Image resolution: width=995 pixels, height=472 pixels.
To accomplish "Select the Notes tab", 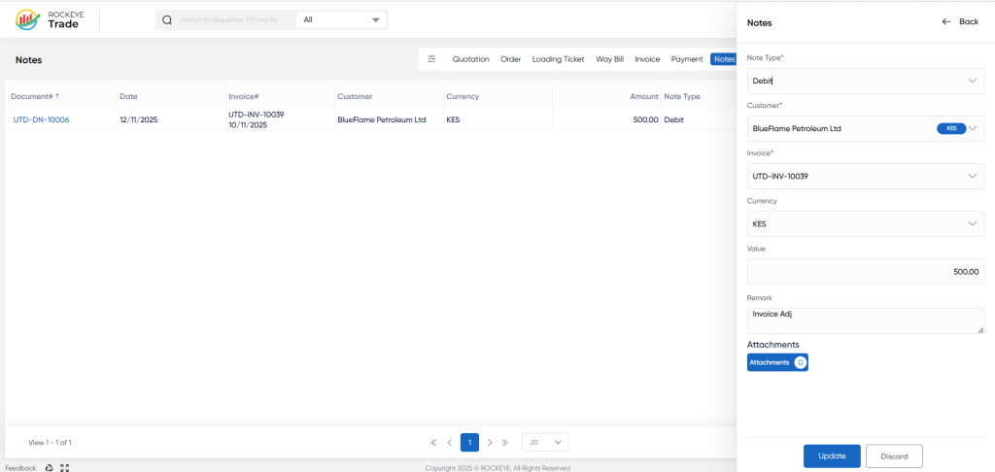I will (723, 59).
